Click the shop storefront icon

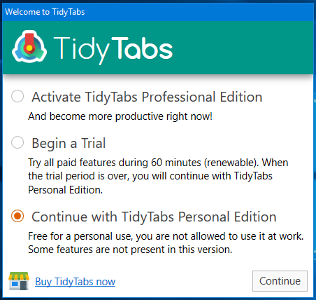pyautogui.click(x=19, y=281)
